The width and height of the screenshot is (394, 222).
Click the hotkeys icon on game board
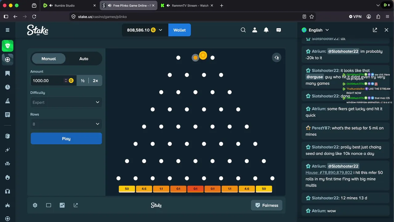pos(276,58)
